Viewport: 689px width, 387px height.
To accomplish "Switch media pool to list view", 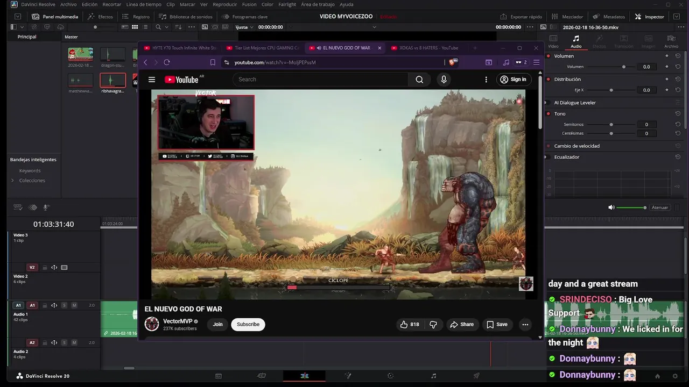I will tap(144, 27).
